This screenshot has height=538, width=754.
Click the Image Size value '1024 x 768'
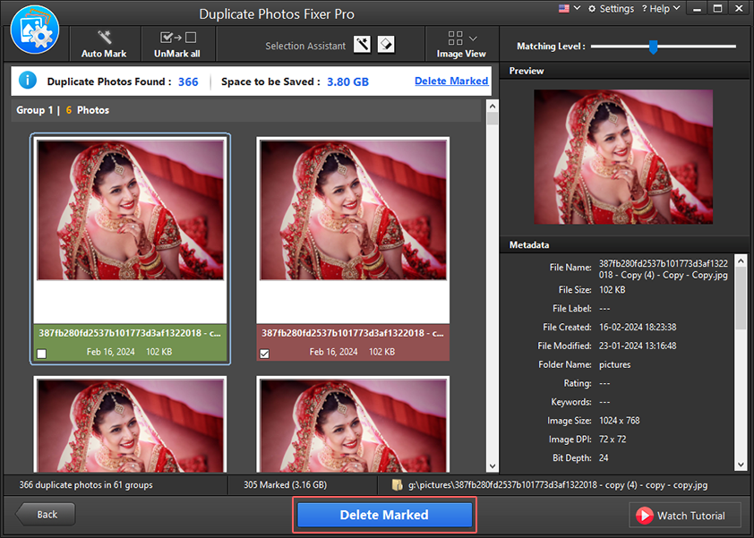620,421
